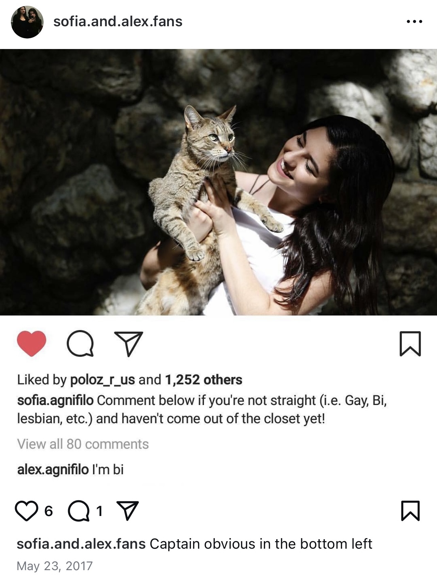Open sofia.and.alex.fans name in bottom caption

(81, 544)
